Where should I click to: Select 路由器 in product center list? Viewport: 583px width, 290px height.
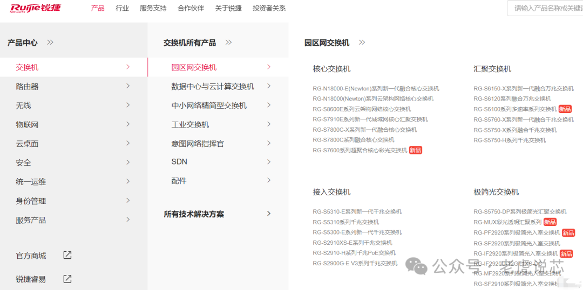click(x=27, y=87)
